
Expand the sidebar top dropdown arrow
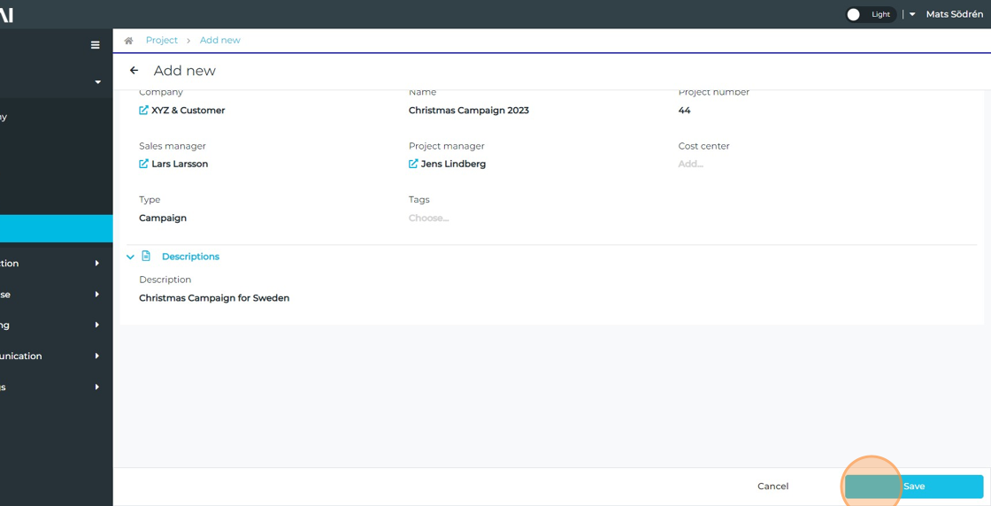(97, 82)
